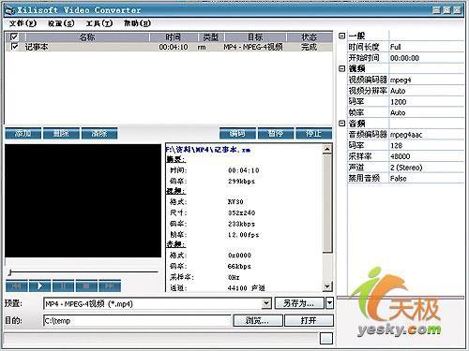Click the file path text F:\资料\MP4\记事本.rm
This screenshot has width=469, height=351.
(x=208, y=150)
